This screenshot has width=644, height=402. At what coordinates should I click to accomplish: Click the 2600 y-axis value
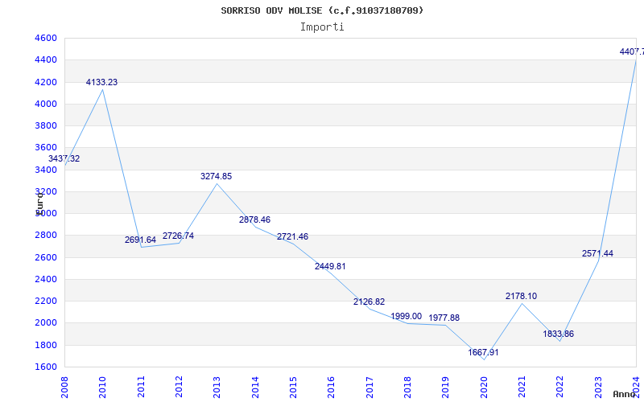[46, 257]
